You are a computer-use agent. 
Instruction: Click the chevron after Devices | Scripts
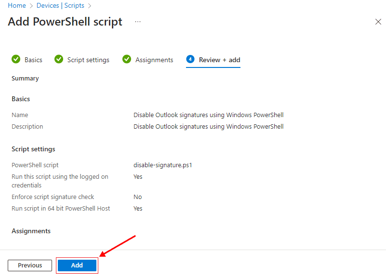[x=90, y=6]
